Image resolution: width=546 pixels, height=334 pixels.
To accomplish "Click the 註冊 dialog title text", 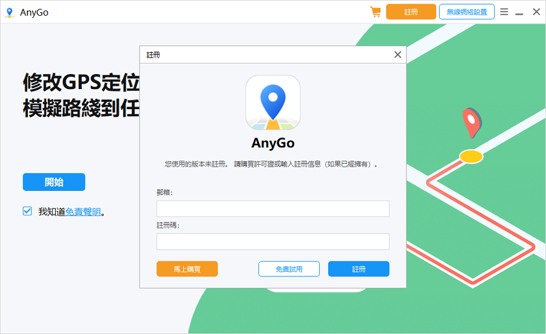I will pos(153,55).
